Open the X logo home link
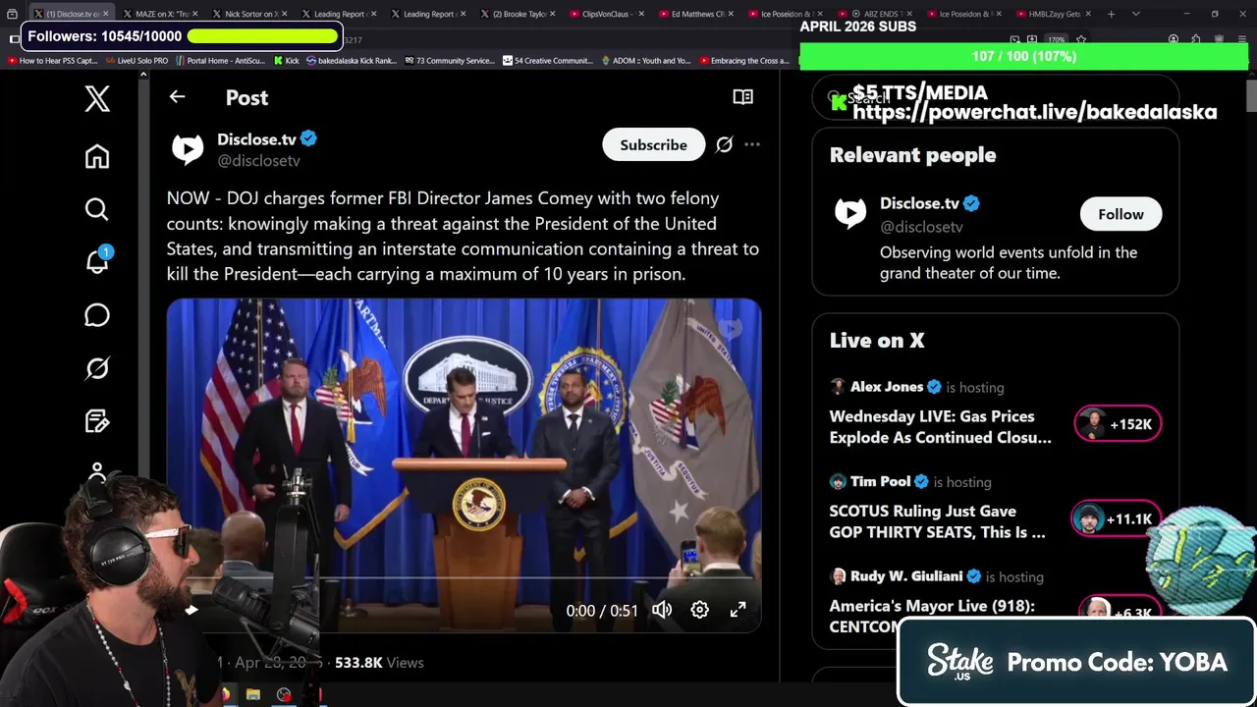Viewport: 1257px width, 707px height. (x=97, y=98)
